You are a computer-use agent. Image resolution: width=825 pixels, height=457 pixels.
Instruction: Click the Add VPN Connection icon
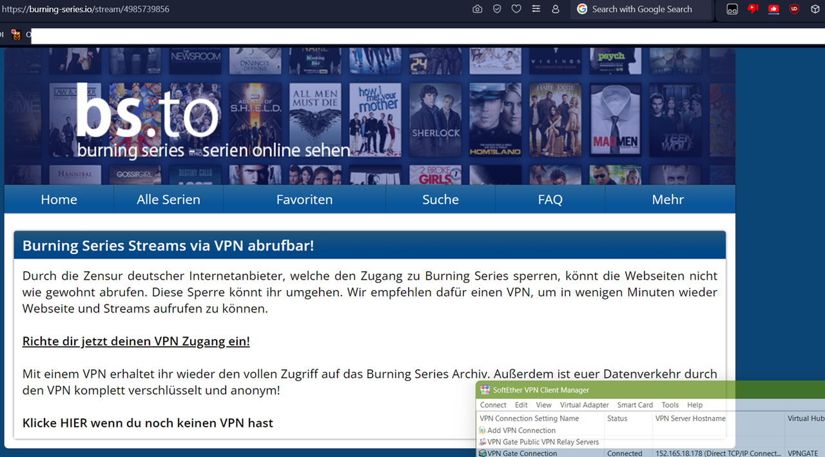pyautogui.click(x=483, y=431)
